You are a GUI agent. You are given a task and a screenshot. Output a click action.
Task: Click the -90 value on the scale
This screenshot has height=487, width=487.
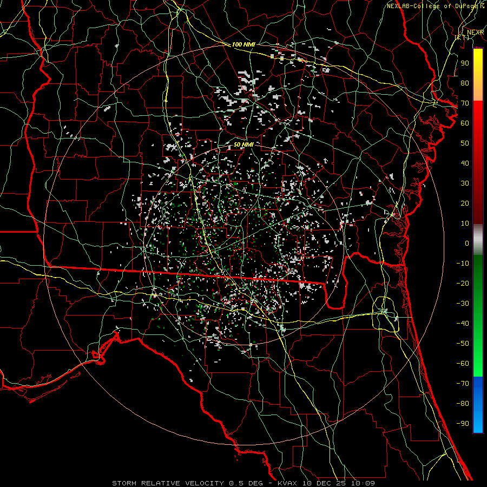point(463,424)
